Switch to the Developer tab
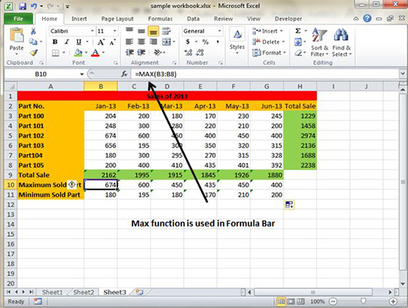Image resolution: width=408 pixels, height=308 pixels. [289, 19]
